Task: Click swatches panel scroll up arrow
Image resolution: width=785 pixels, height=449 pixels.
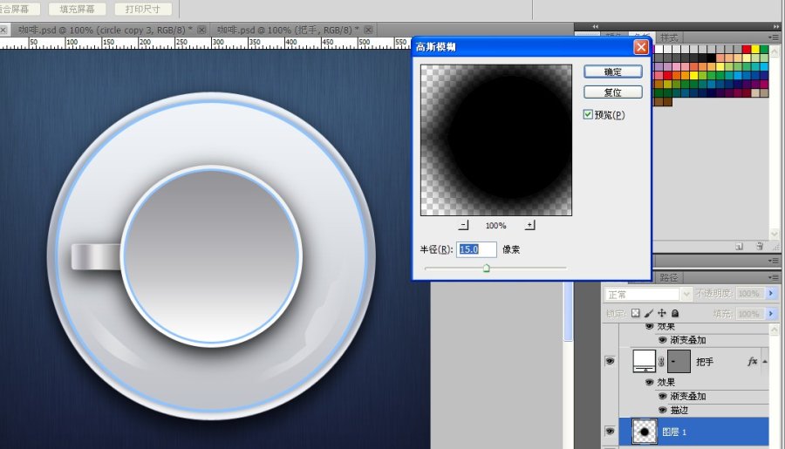Action: click(x=775, y=51)
